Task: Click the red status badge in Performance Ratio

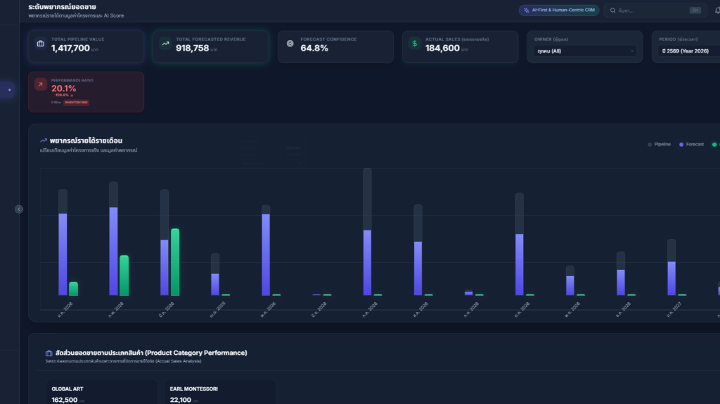Action: tap(76, 103)
